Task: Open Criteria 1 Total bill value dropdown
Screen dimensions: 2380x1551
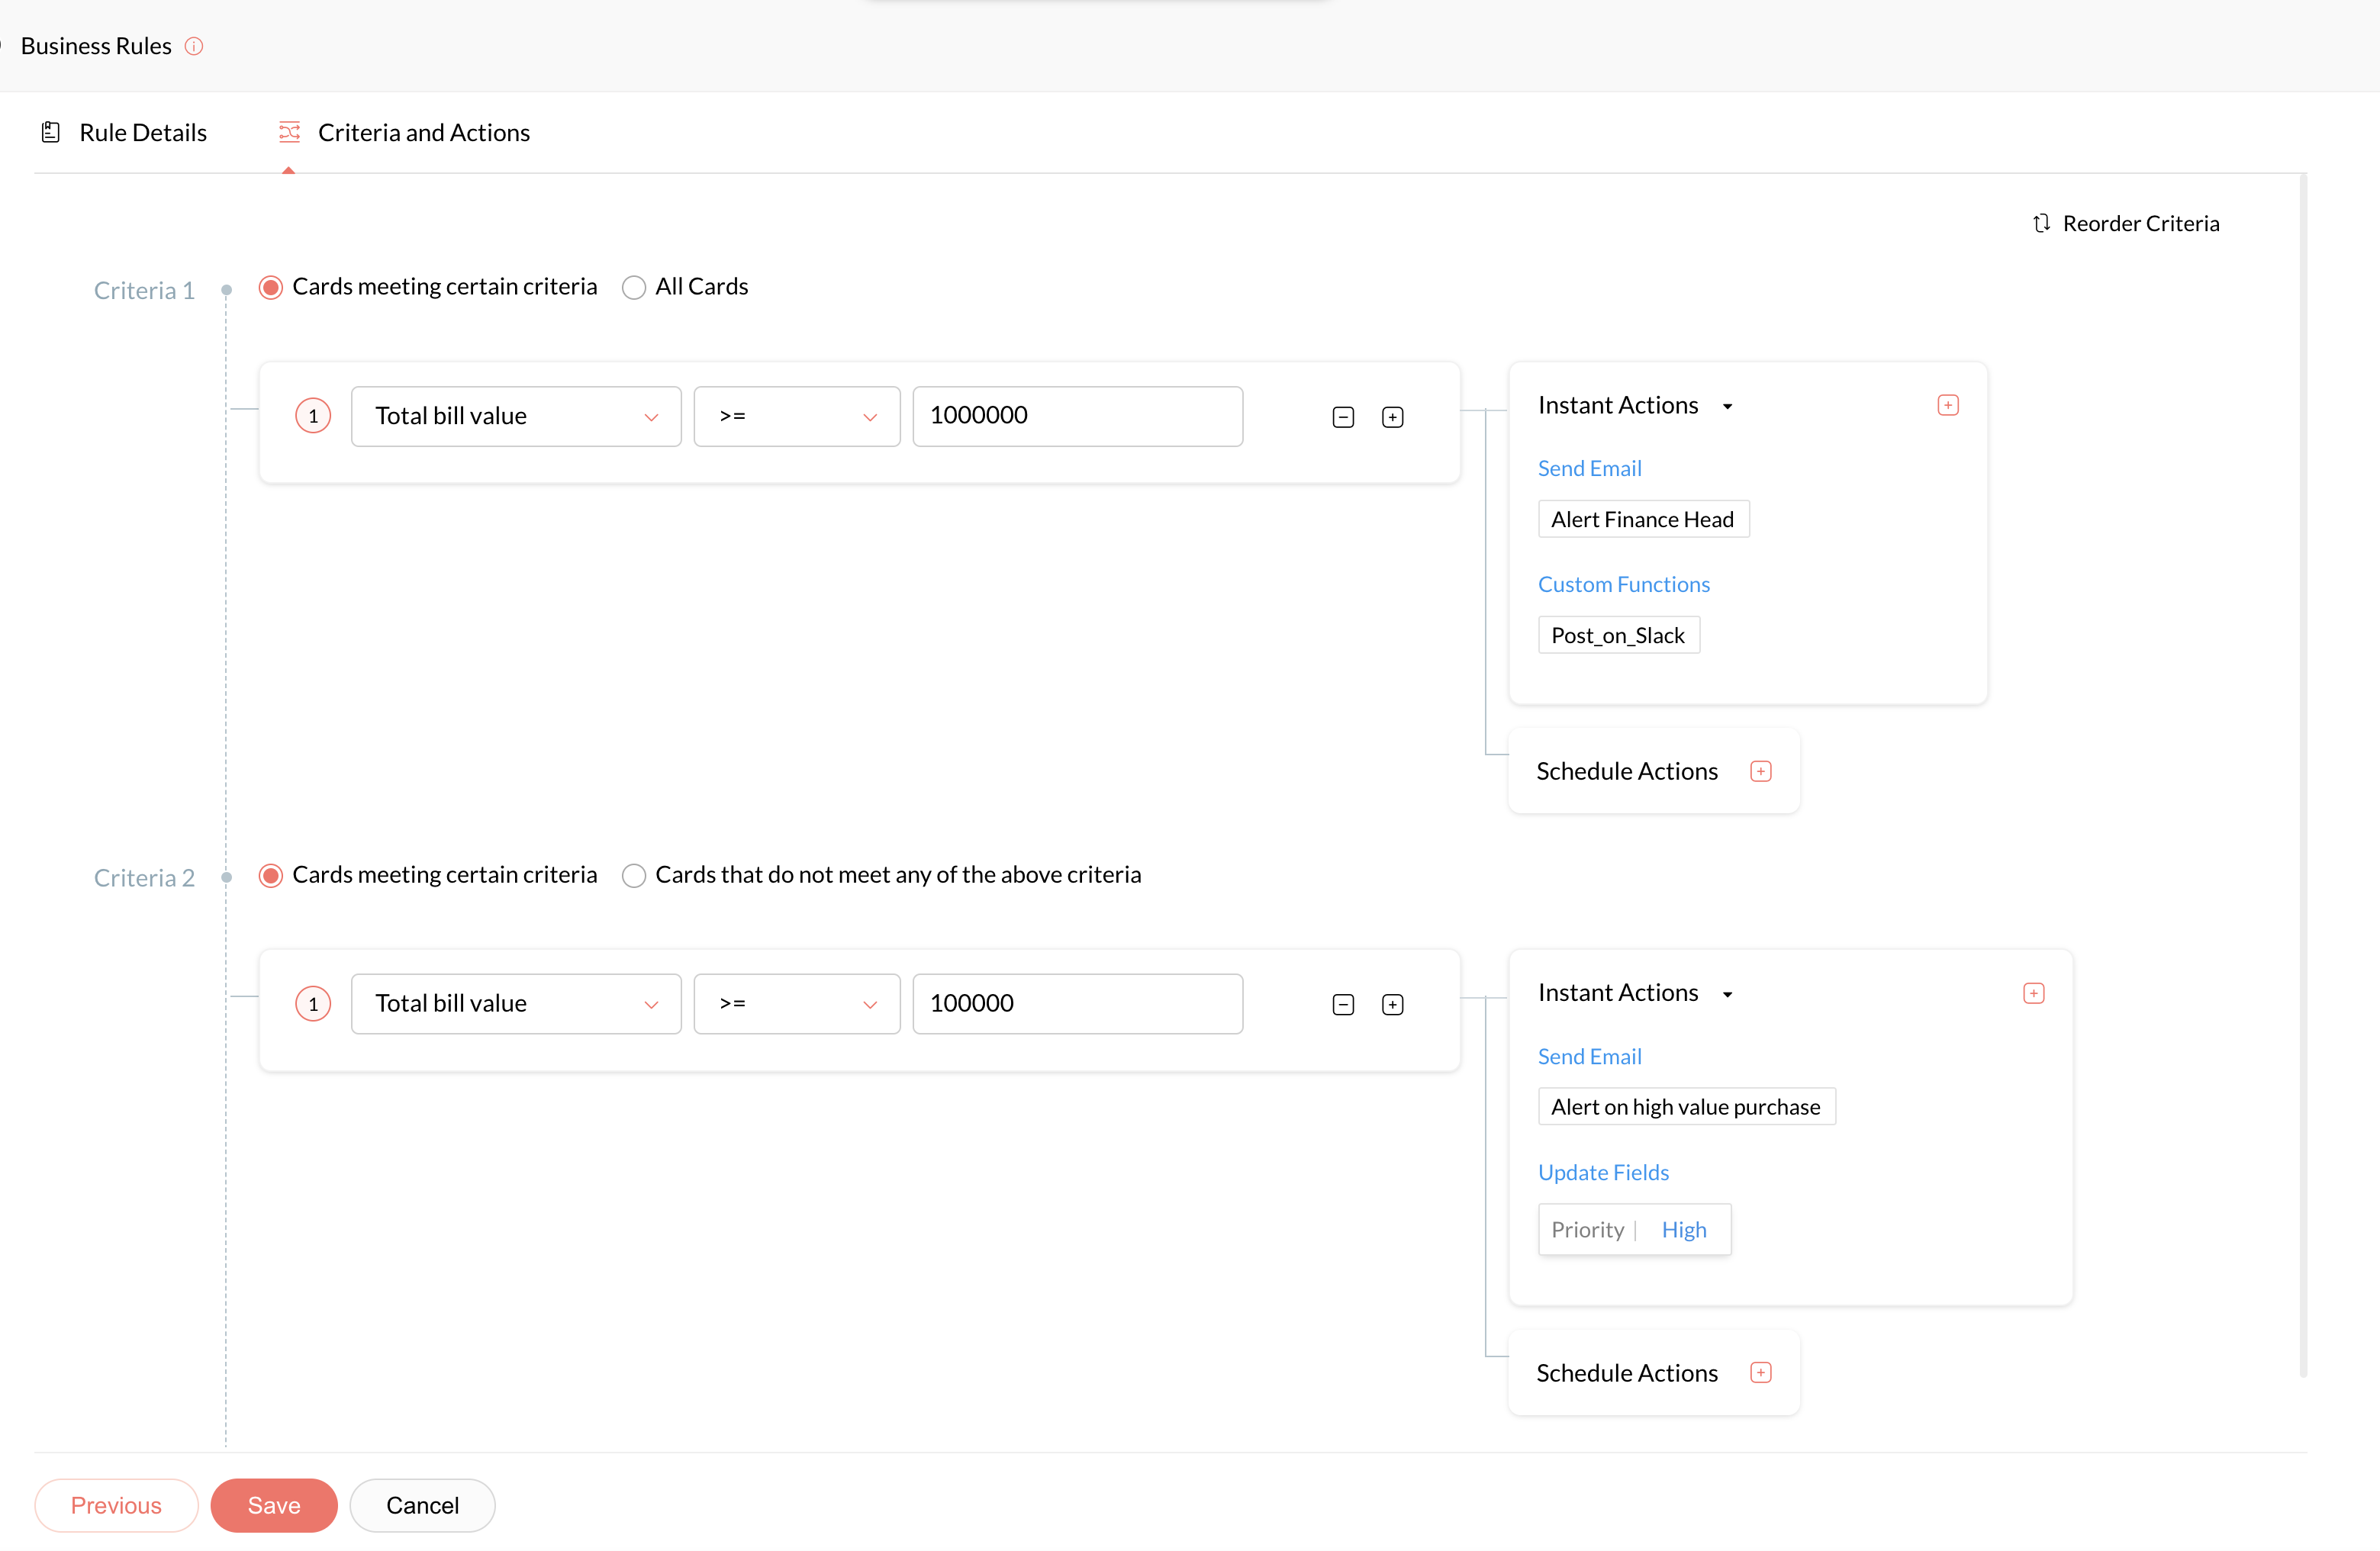Action: tap(516, 416)
